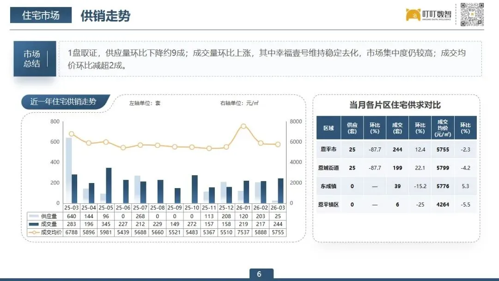Open the 区域 column header dropdown

[329, 128]
